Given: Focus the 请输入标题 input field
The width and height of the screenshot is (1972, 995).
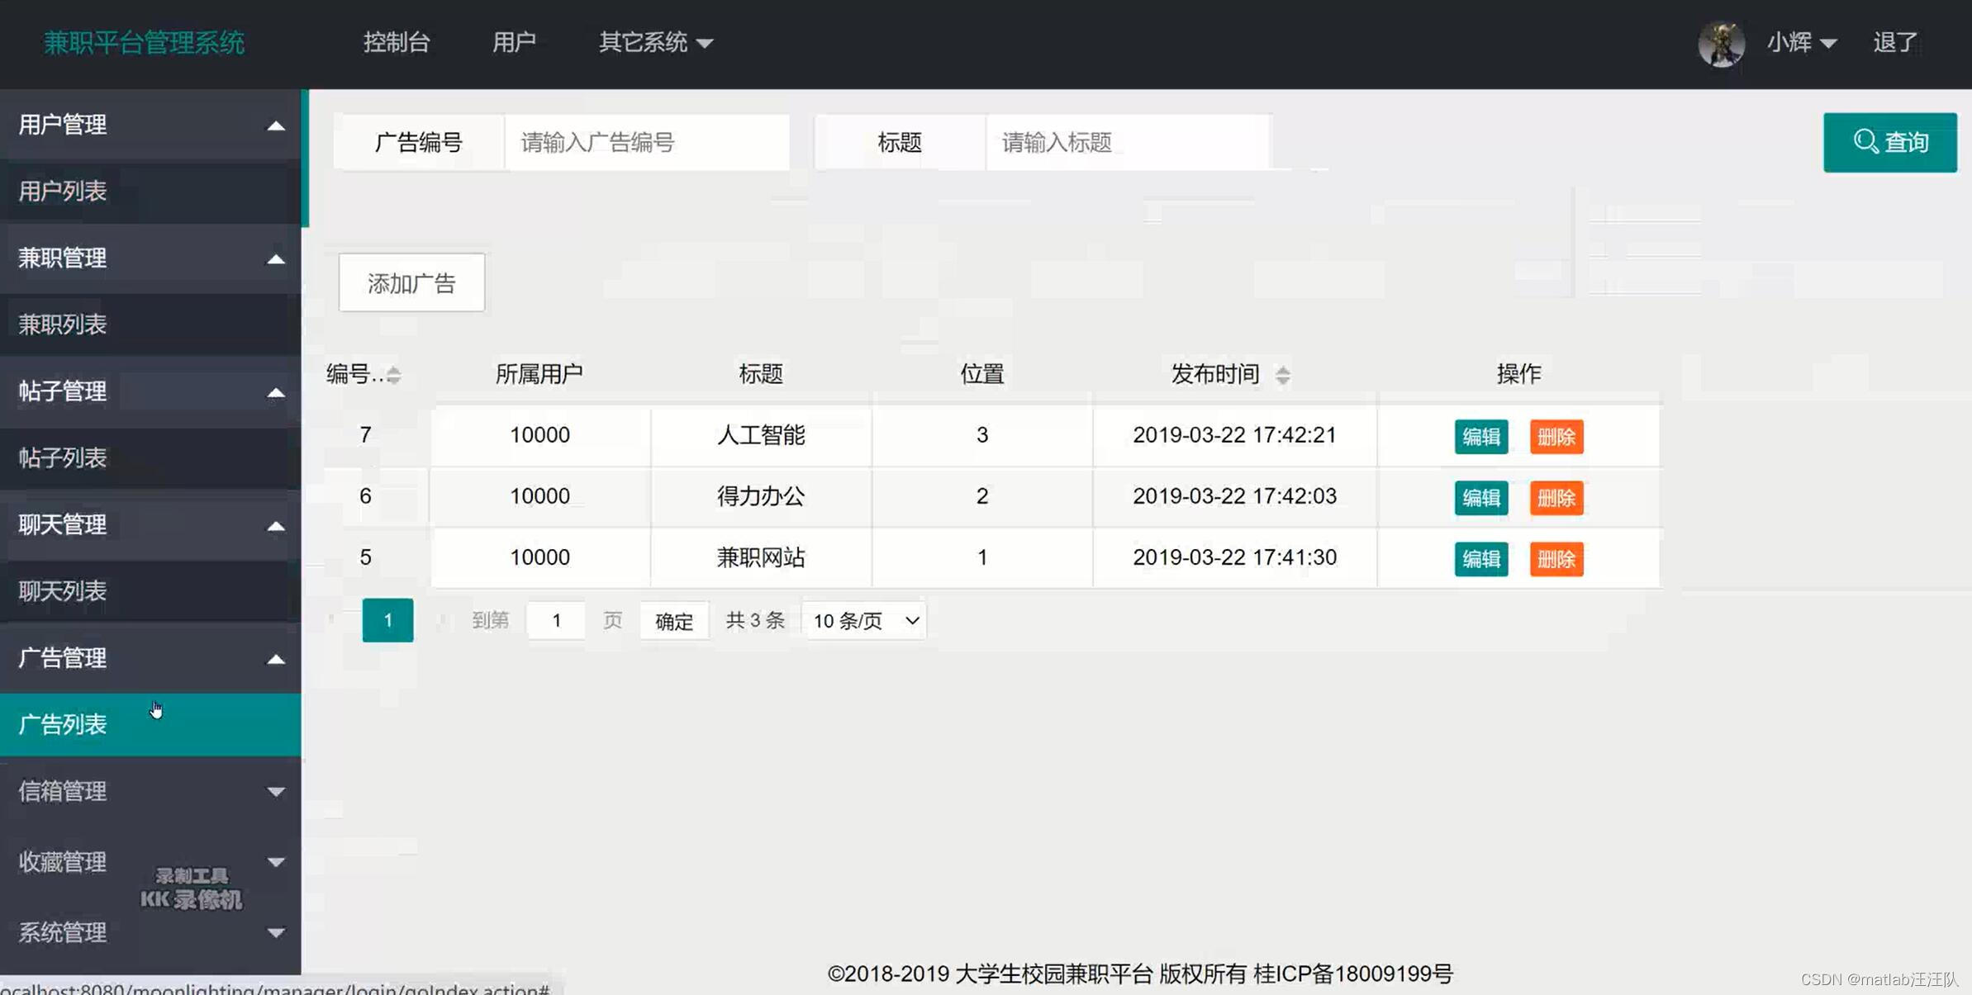Looking at the screenshot, I should (1128, 142).
